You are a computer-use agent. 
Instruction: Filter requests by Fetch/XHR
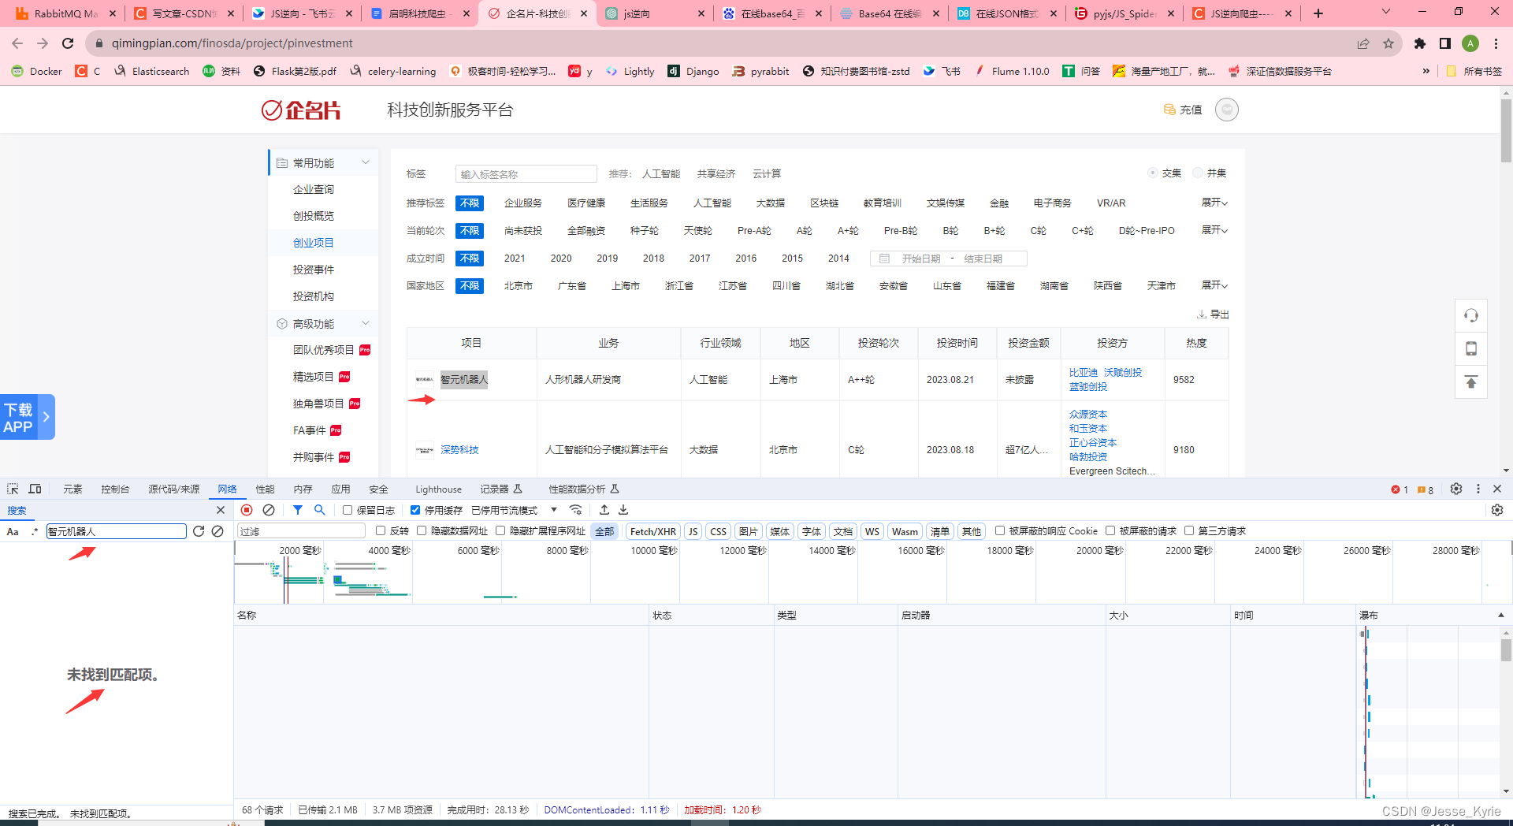(652, 531)
